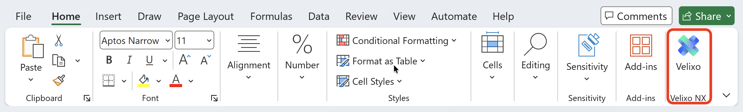Toggle Bold formatting
The height and width of the screenshot is (112, 743).
pyautogui.click(x=109, y=60)
